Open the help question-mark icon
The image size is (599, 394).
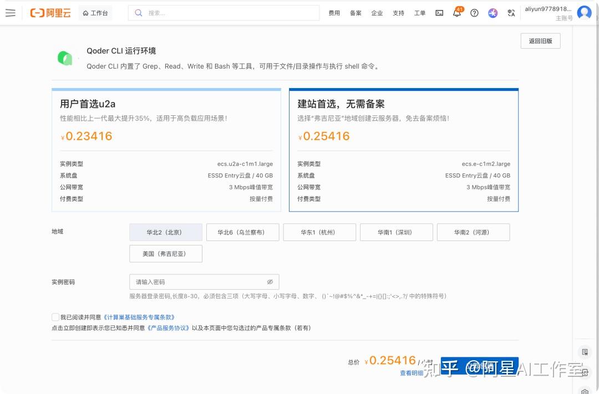click(x=474, y=13)
